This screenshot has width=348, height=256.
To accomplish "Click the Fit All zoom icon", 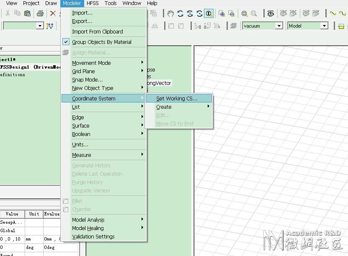I will click(x=245, y=14).
